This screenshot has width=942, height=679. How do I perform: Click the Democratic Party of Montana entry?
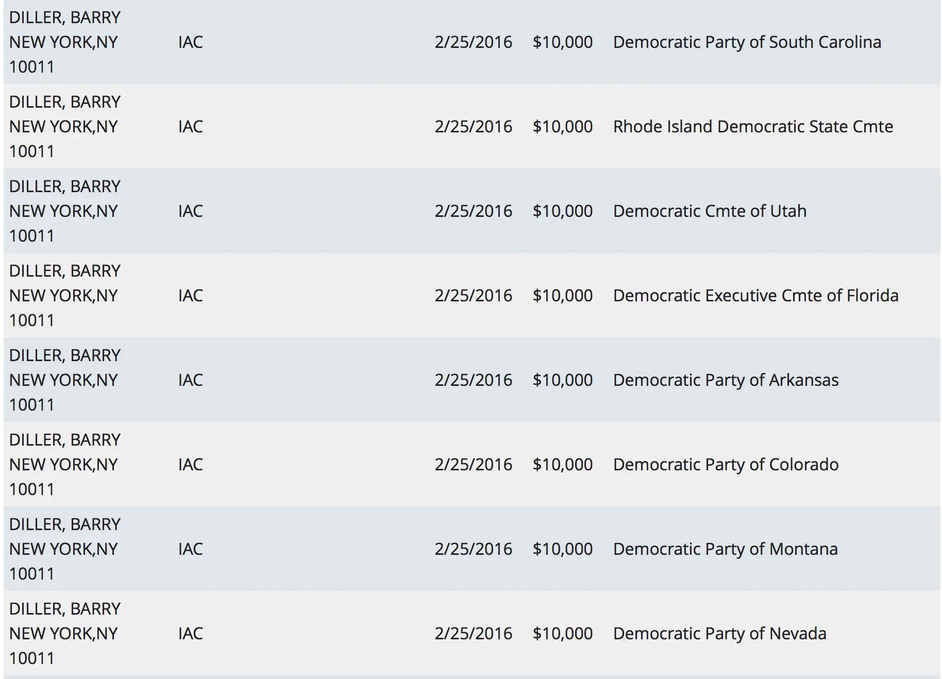725,549
